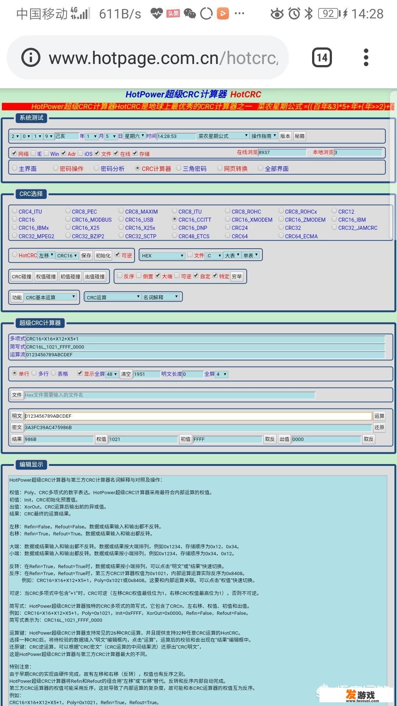Click the 秘籍 button
Screen dimensions: 397x706
click(300, 136)
